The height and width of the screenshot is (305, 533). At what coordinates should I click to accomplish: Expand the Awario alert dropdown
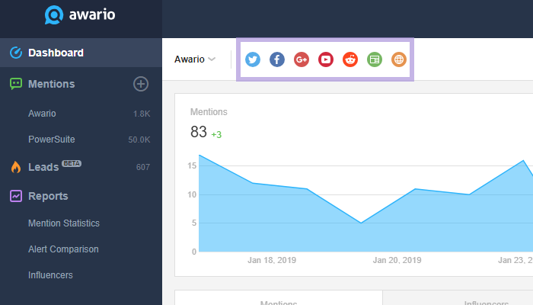[195, 59]
